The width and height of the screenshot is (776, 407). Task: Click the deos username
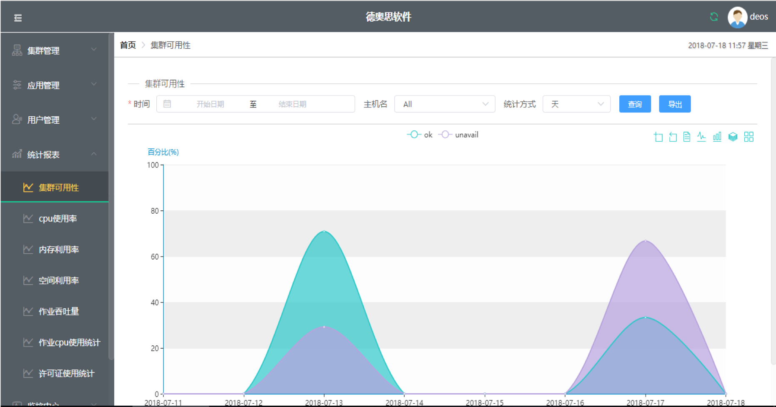coord(759,17)
